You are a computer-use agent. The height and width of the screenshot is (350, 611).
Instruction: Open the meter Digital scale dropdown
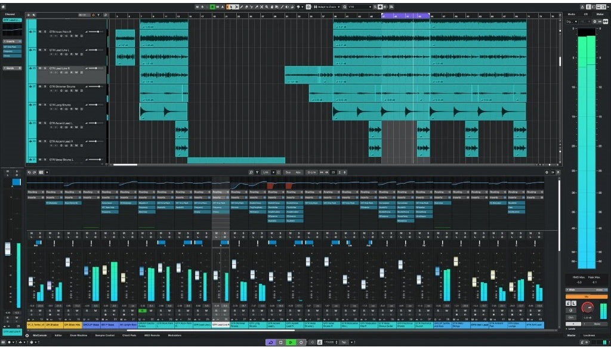571,21
